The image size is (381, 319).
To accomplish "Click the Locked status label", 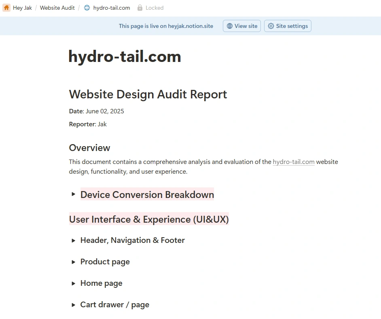I will [x=155, y=8].
